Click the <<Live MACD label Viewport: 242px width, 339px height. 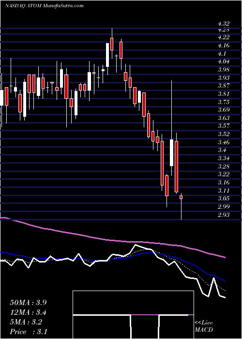point(204,326)
